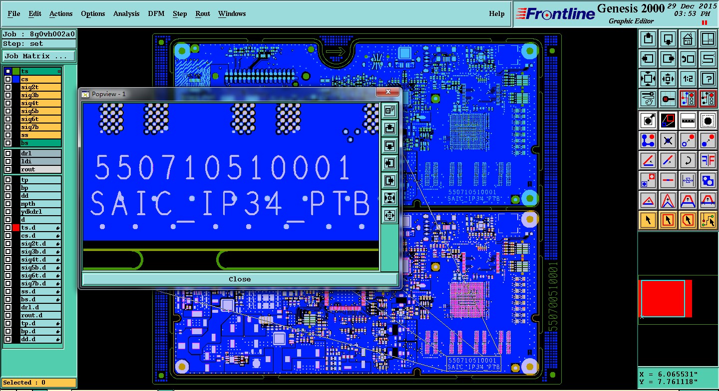Click the overlapping blue circles icon
This screenshot has width=719, height=391.
point(708,180)
